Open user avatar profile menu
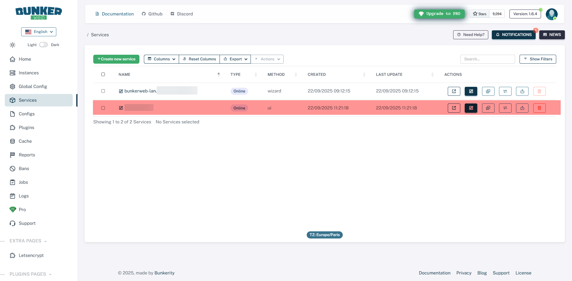The width and height of the screenshot is (572, 281). pyautogui.click(x=551, y=14)
